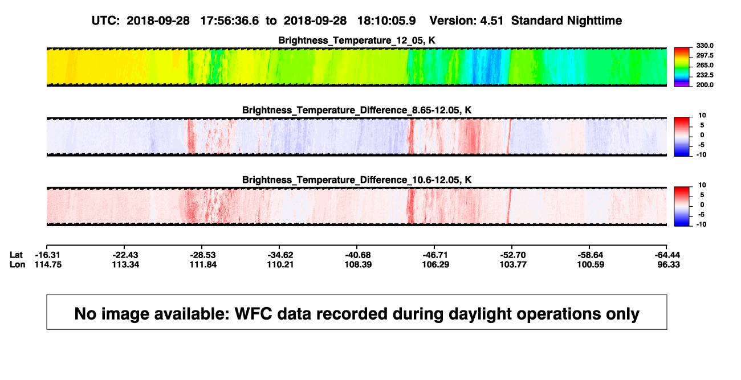The width and height of the screenshot is (741, 380).
Task: Click the Brightness_Temperature_Difference_8.65-12.05 image strip
Action: pos(357,137)
